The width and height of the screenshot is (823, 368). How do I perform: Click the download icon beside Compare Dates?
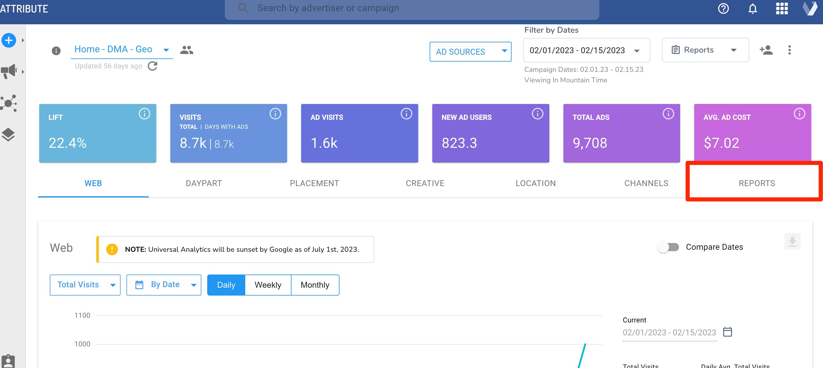click(792, 242)
